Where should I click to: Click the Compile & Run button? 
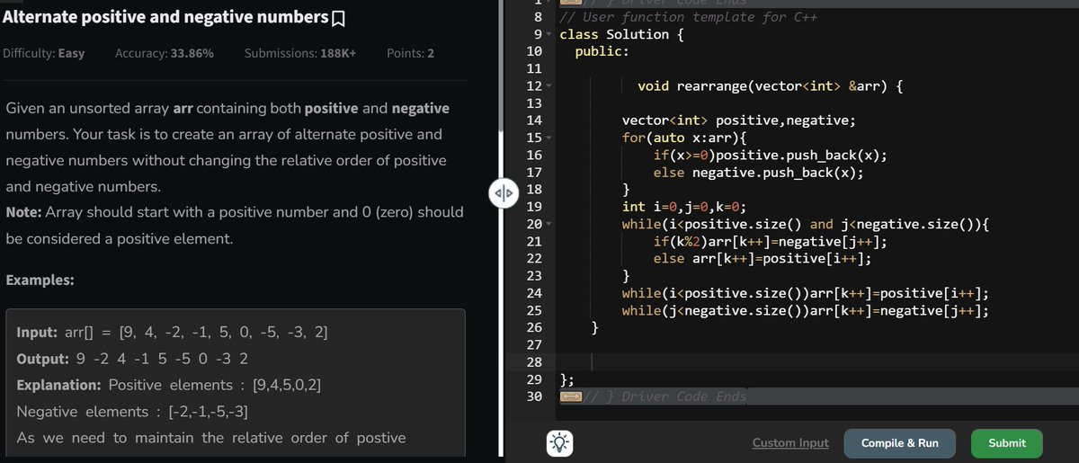click(900, 443)
